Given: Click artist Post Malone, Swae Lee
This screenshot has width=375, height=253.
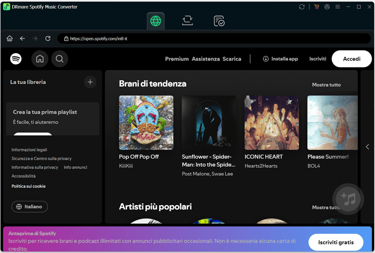Looking at the screenshot, I should click(x=207, y=174).
